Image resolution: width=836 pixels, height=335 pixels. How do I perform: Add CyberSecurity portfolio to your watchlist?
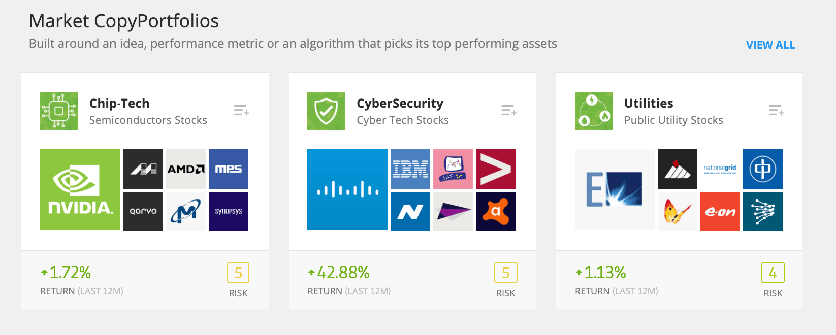508,111
